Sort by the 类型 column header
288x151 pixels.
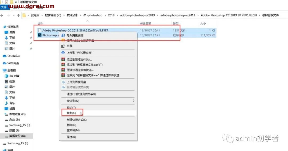[175, 24]
